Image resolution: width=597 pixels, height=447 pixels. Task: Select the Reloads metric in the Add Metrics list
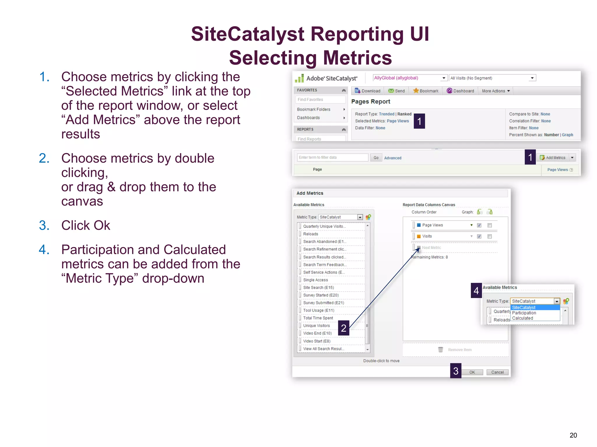(331, 234)
